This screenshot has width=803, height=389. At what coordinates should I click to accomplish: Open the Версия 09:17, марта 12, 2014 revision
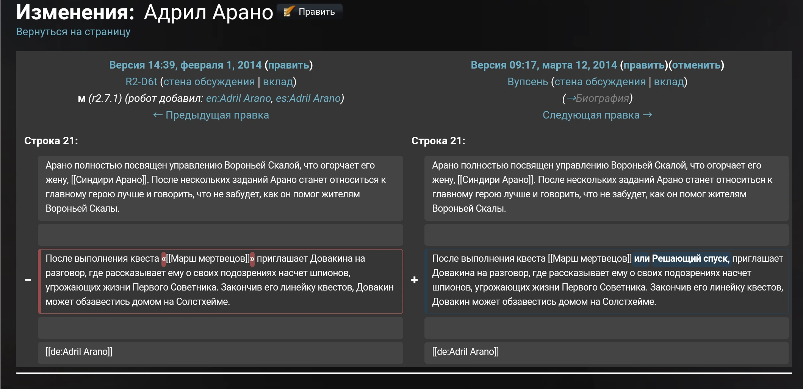pyautogui.click(x=543, y=65)
